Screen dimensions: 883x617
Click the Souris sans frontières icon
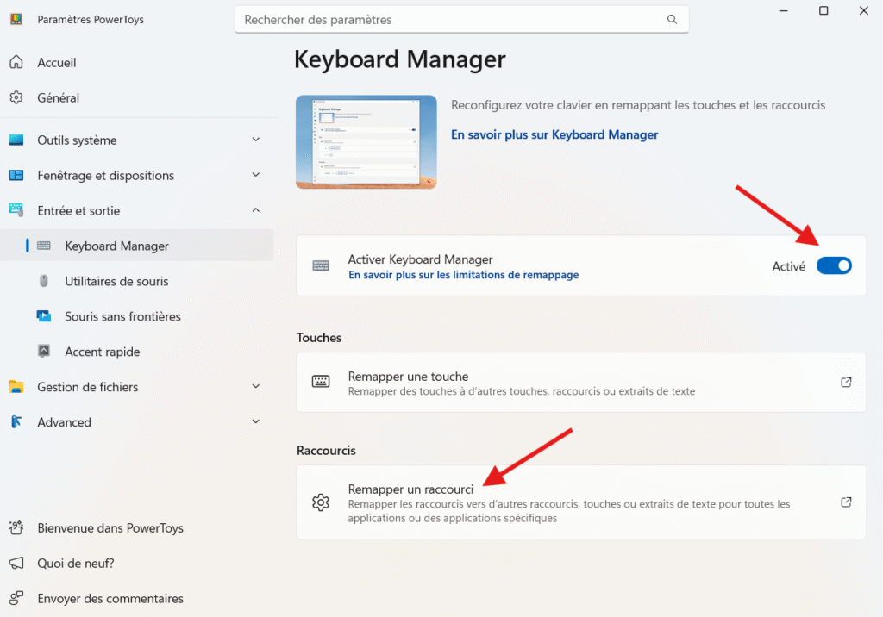tap(44, 316)
